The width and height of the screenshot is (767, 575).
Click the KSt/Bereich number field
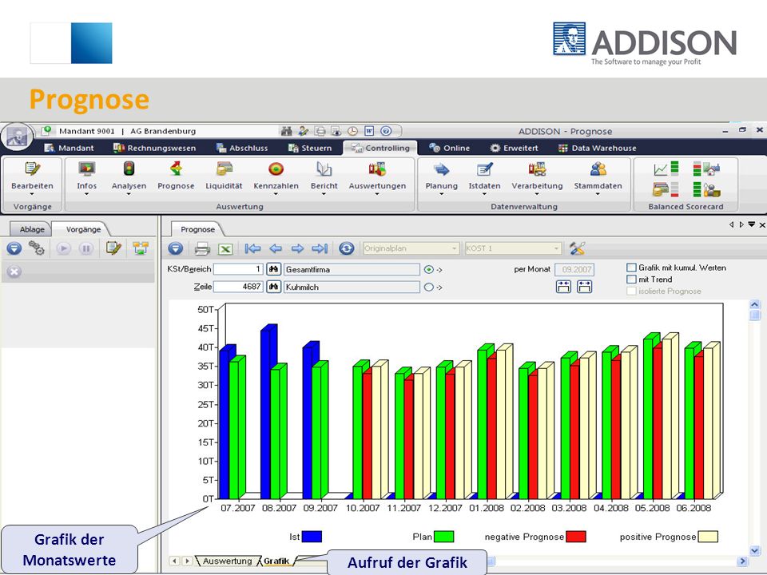pos(238,269)
